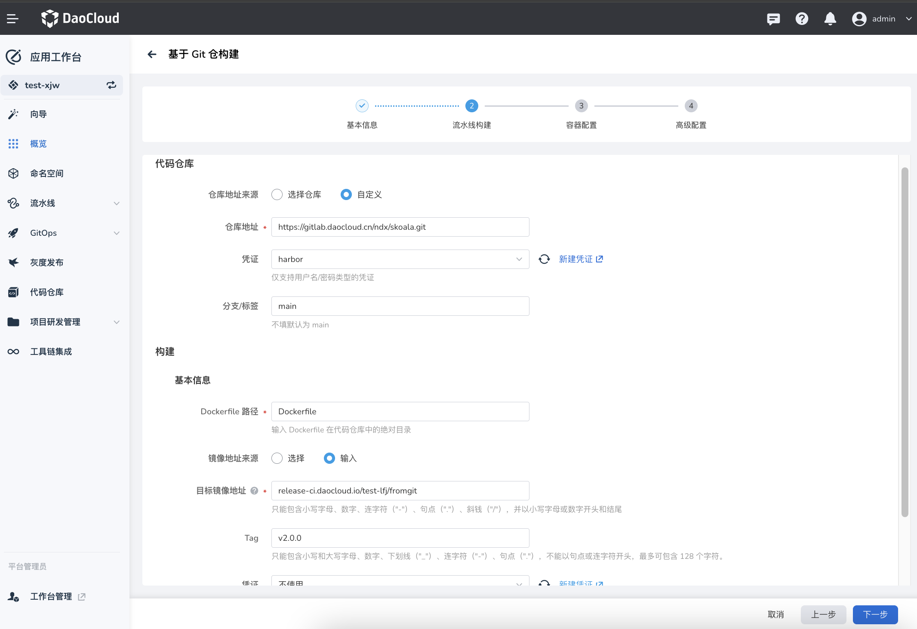Select 自定义 repository address option
This screenshot has width=917, height=629.
(x=346, y=194)
